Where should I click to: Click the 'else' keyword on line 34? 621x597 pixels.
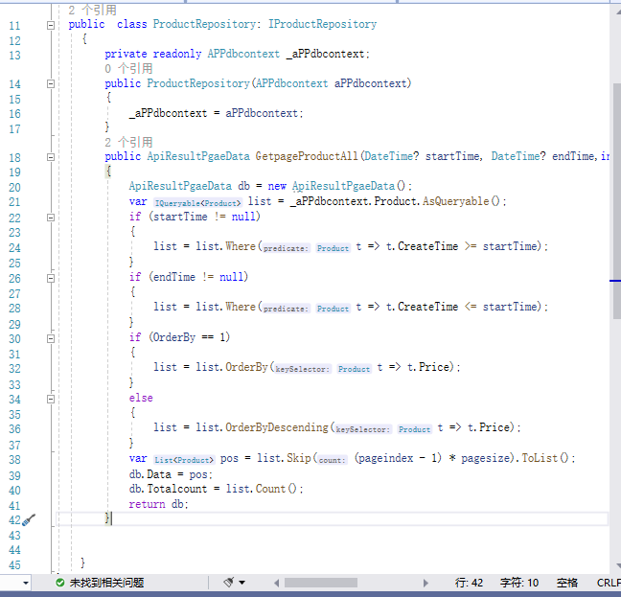pos(141,398)
